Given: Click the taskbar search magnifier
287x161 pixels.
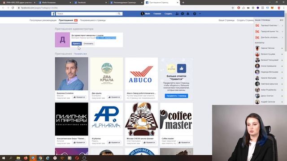Looking at the screenshot, I should 11,158.
